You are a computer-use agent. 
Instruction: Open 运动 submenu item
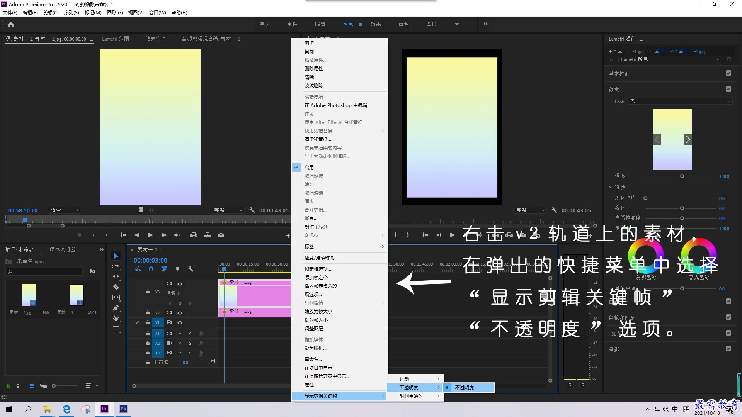click(415, 379)
